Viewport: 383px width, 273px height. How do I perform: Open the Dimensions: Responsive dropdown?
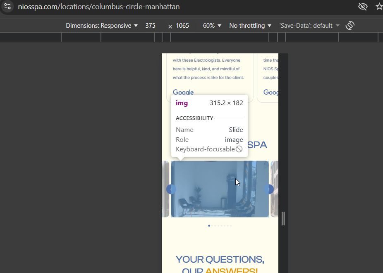pyautogui.click(x=102, y=26)
